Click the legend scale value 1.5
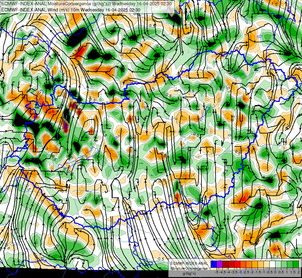302x278 pixels. tap(292, 272)
